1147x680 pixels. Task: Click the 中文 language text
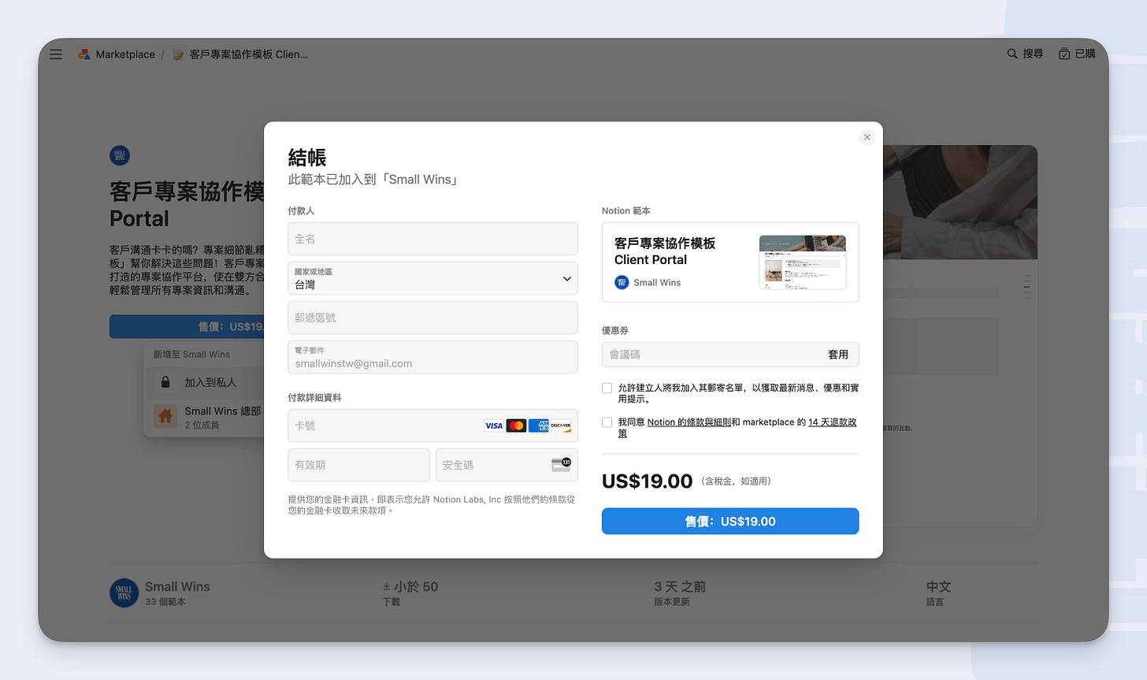pos(938,586)
